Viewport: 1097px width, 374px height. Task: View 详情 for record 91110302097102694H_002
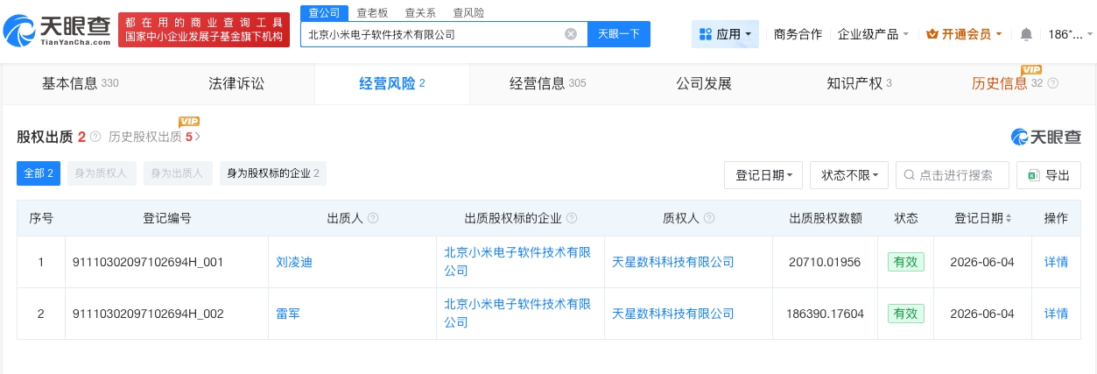coord(1056,314)
